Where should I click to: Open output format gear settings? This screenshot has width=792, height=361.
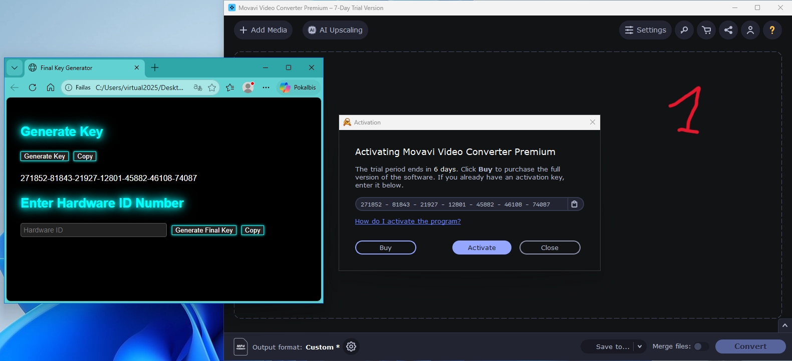click(351, 346)
